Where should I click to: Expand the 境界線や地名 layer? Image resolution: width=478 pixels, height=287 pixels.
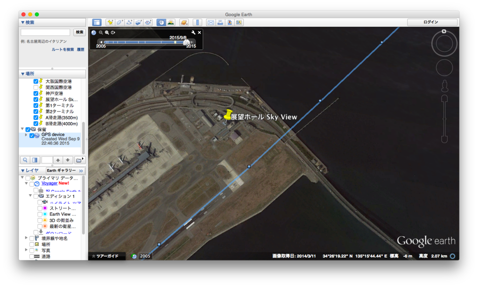click(26, 238)
